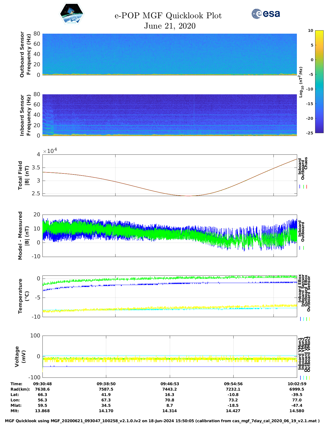Image resolution: width=328 pixels, height=424 pixels.
Task: Click the Inboard Sensor spectrogram panel
Action: [x=170, y=115]
